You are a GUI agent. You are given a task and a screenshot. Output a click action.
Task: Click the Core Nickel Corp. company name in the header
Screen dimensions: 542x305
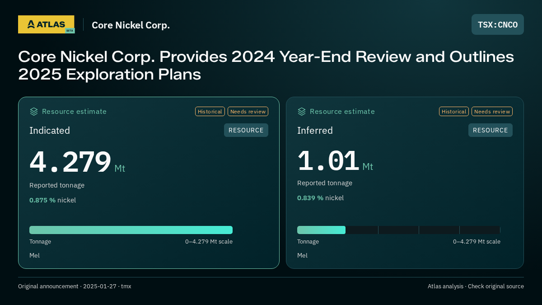click(x=131, y=25)
